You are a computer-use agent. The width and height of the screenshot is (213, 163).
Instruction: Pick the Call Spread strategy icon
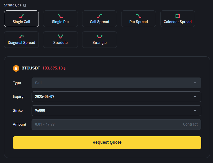pos(100,15)
